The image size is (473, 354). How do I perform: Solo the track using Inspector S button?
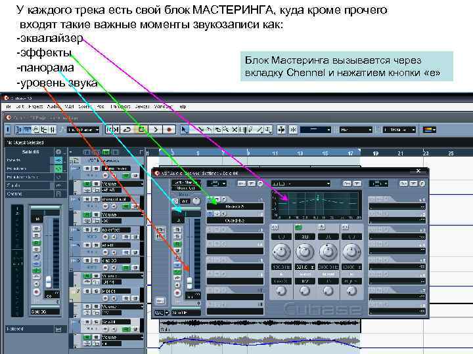pyautogui.click(x=37, y=235)
